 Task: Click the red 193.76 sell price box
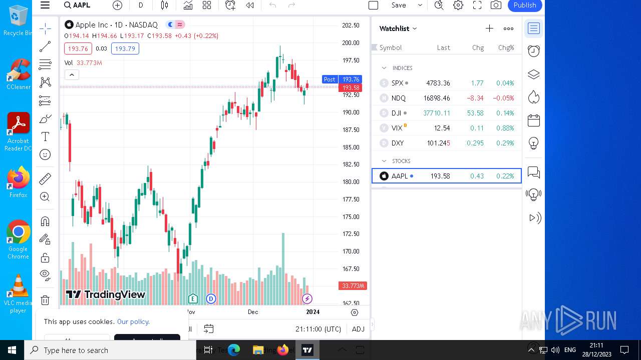coord(78,48)
